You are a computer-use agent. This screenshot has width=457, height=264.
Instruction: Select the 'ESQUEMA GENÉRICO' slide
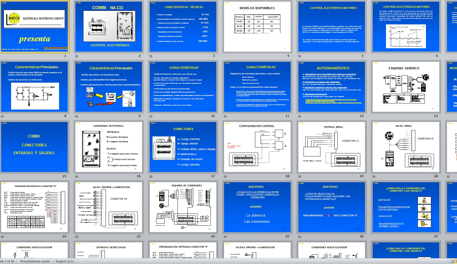point(406,87)
